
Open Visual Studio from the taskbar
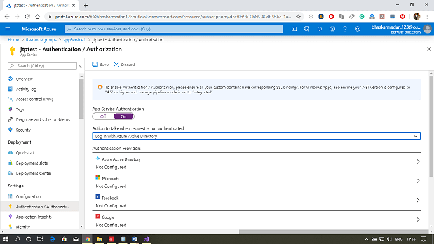(146, 239)
